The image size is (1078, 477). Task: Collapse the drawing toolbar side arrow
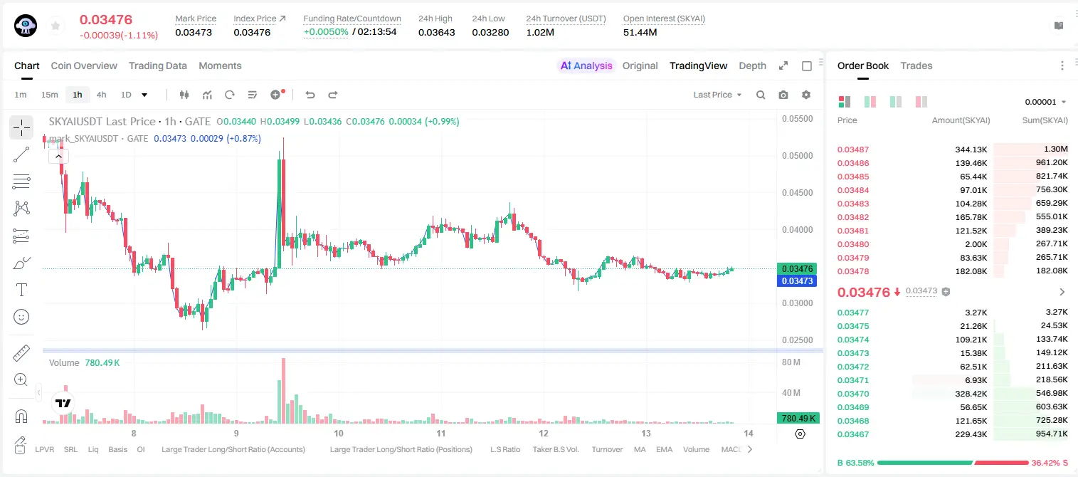[x=38, y=392]
